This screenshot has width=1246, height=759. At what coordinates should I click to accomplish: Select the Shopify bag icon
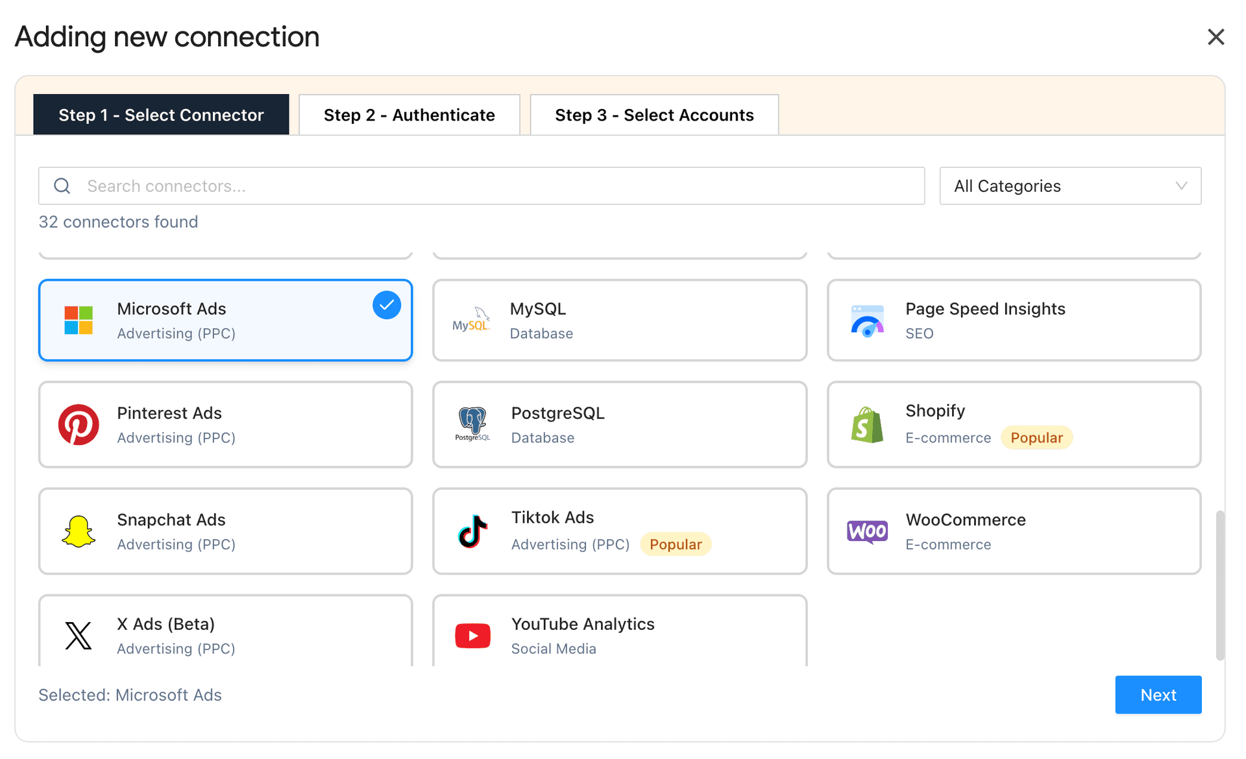[866, 424]
